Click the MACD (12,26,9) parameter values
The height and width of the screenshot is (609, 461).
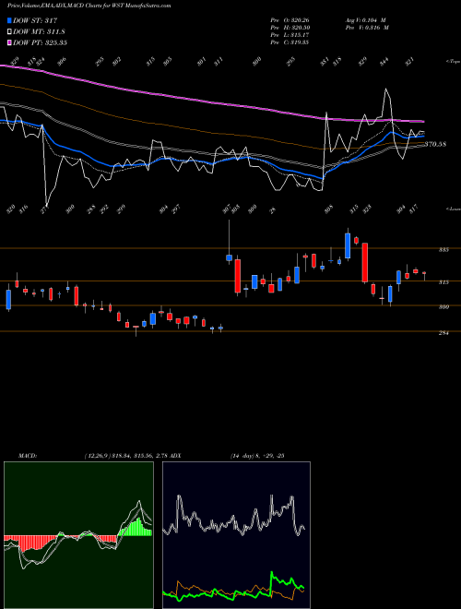(125, 456)
